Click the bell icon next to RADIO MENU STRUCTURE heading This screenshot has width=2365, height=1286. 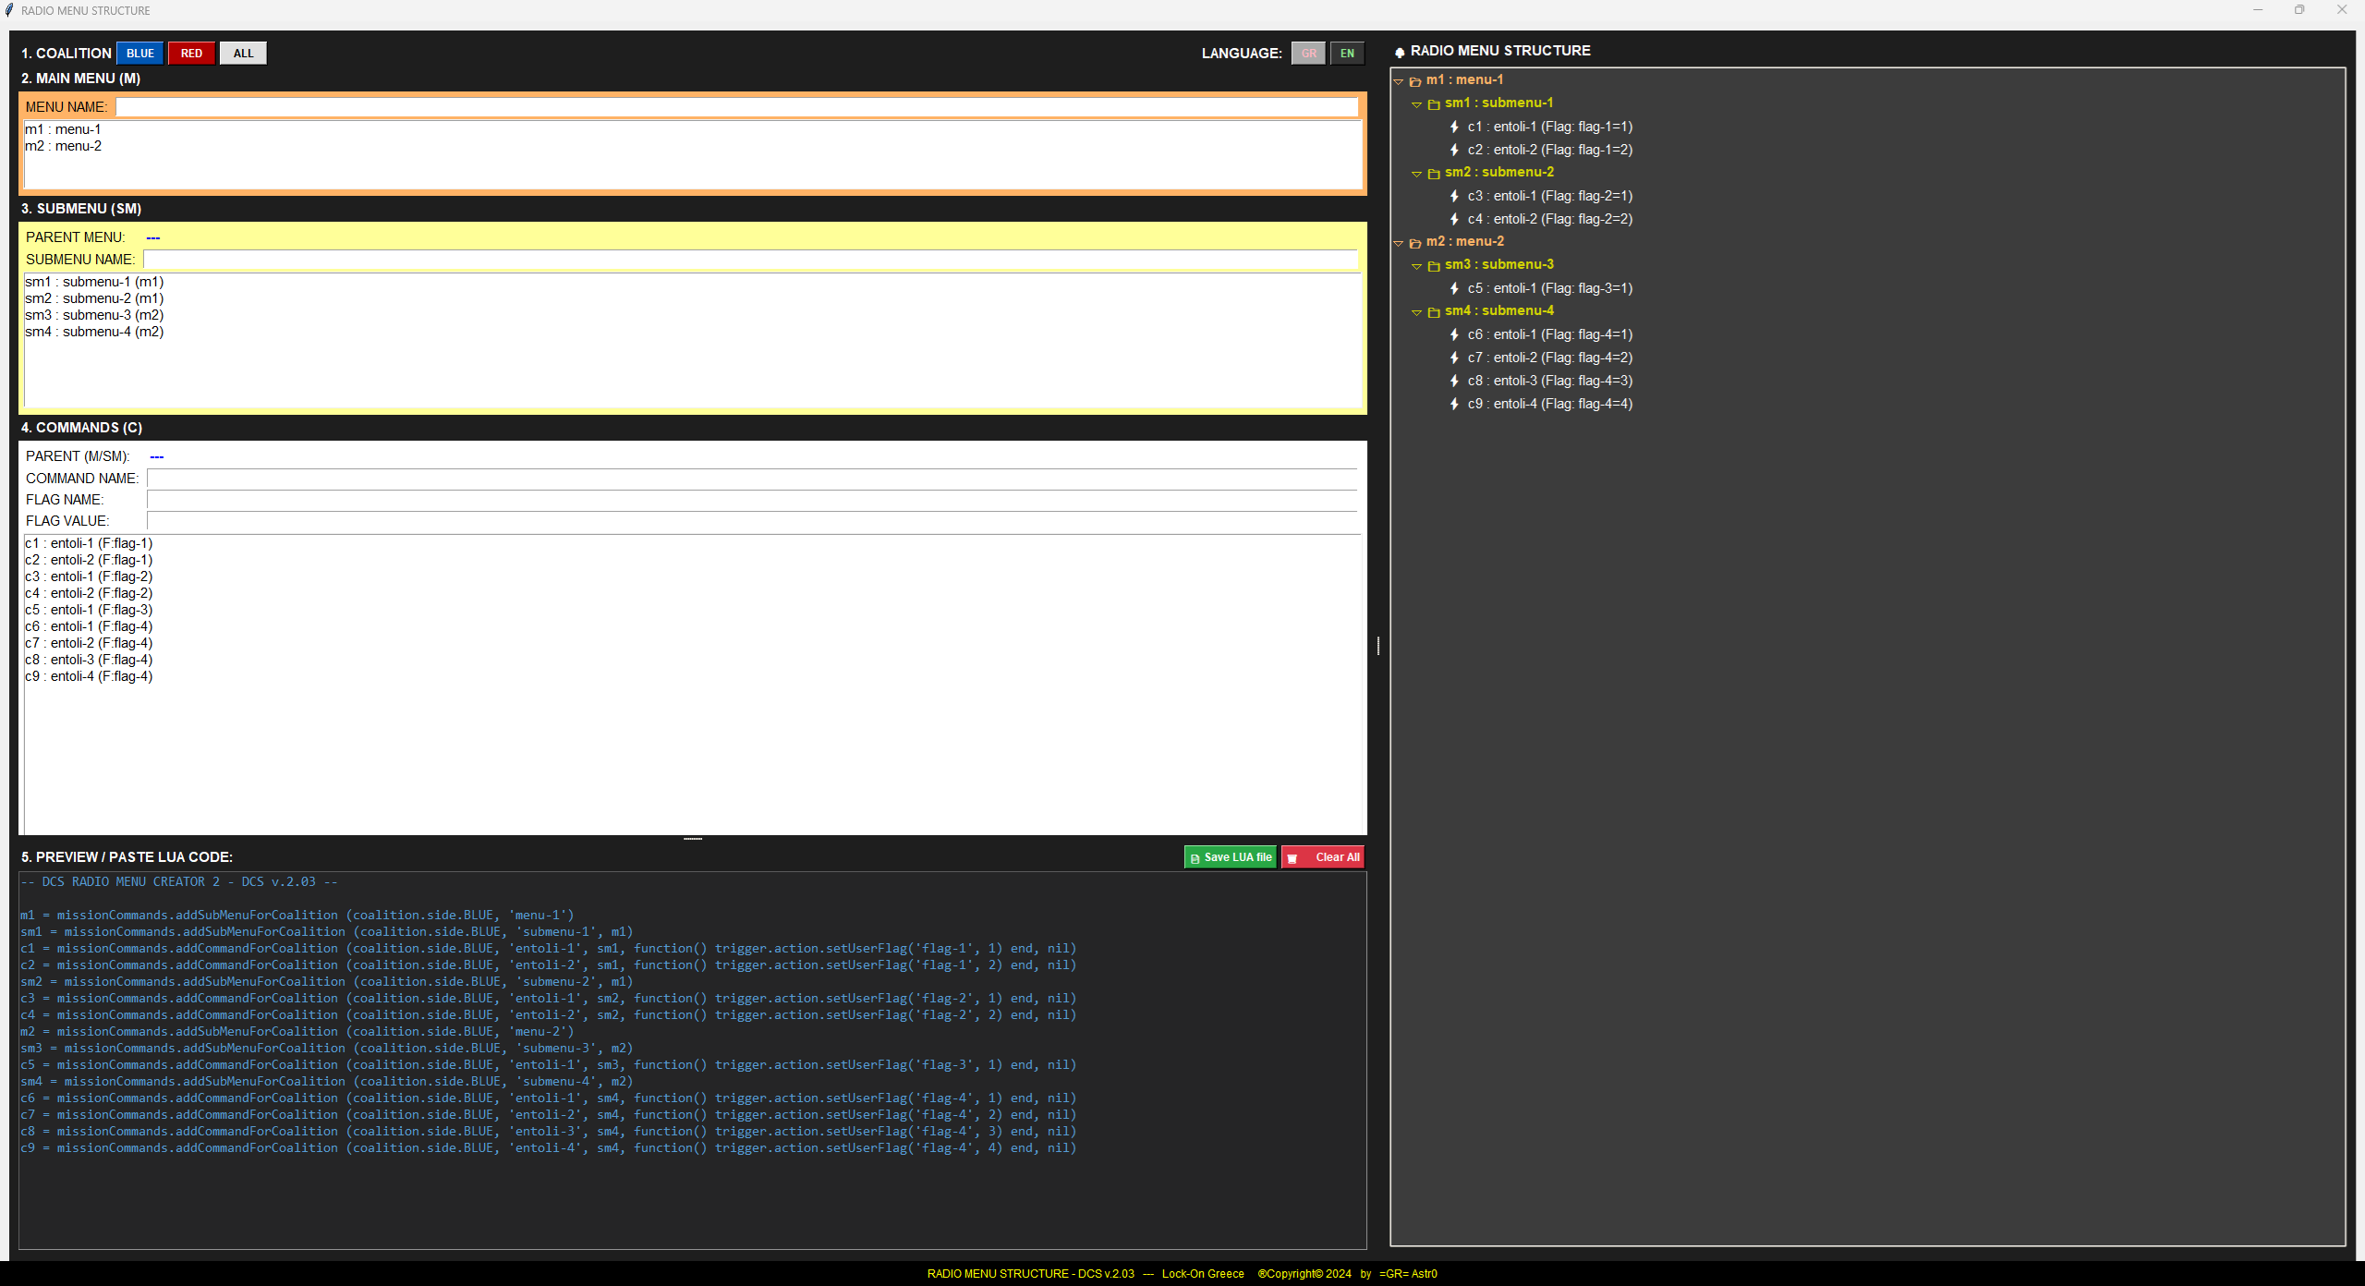[x=1399, y=51]
